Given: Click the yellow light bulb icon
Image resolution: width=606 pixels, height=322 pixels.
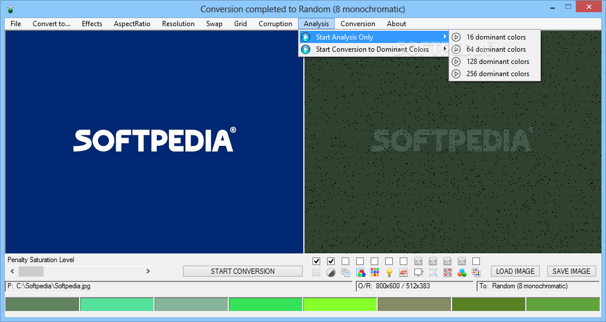Looking at the screenshot, I should click(x=389, y=273).
